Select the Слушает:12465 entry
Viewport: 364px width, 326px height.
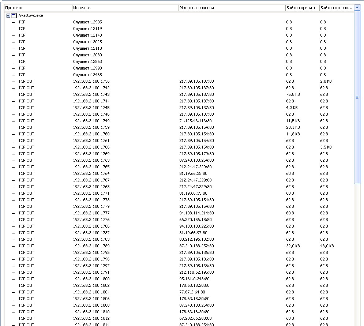coord(87,75)
